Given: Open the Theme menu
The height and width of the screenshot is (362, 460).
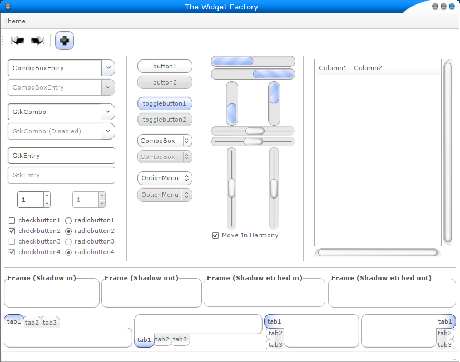Looking at the screenshot, I should coord(14,21).
